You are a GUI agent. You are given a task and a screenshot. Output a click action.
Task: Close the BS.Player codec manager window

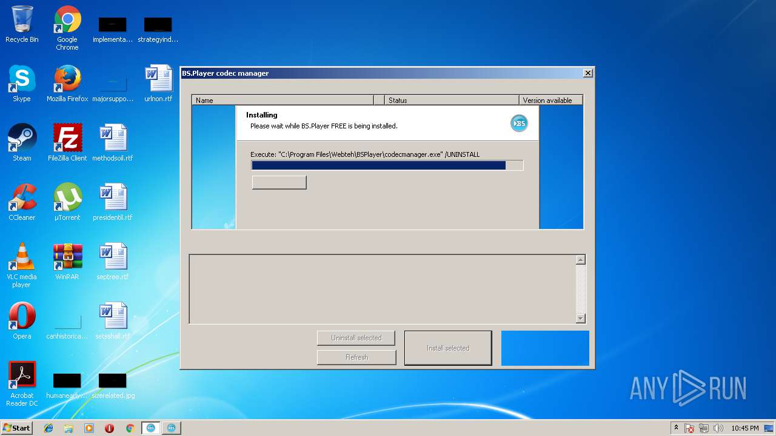pyautogui.click(x=587, y=73)
